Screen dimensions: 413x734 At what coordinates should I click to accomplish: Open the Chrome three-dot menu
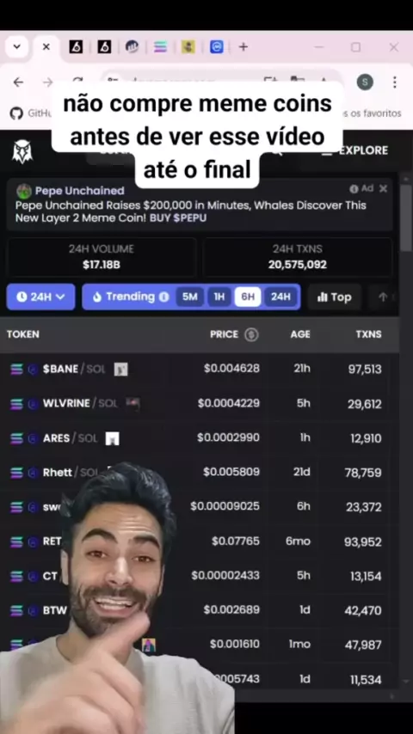coord(395,83)
